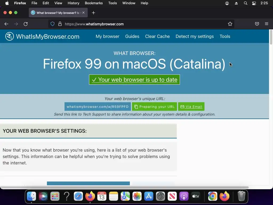Open Photos app in the Dock

tap(137, 196)
